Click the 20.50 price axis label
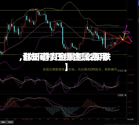Screen dimensions: 139x125 pos(130,20)
